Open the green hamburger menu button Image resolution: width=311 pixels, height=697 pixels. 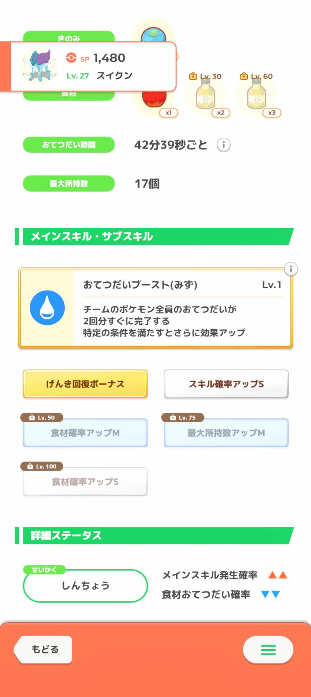(x=268, y=650)
